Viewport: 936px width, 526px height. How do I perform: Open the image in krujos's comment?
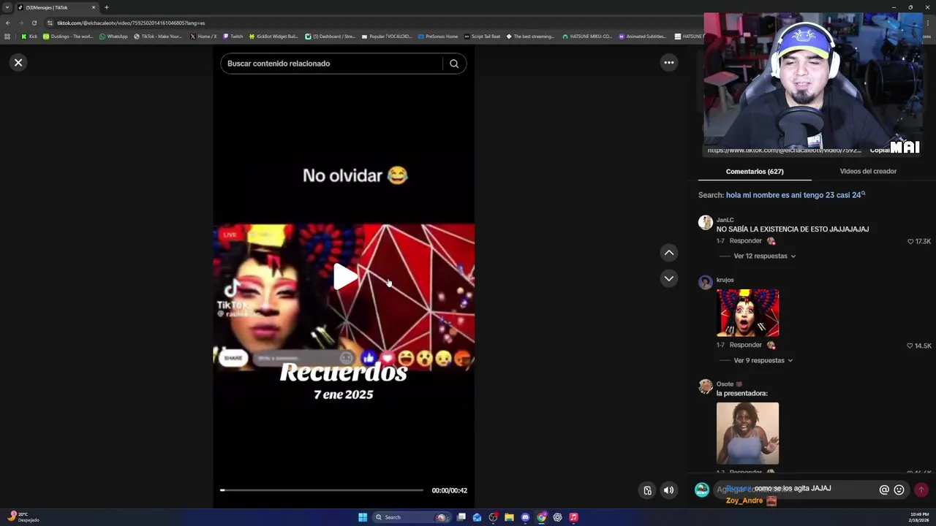click(x=747, y=313)
